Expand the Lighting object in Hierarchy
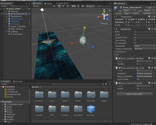Screen dimensions: 156x125 click(7, 32)
